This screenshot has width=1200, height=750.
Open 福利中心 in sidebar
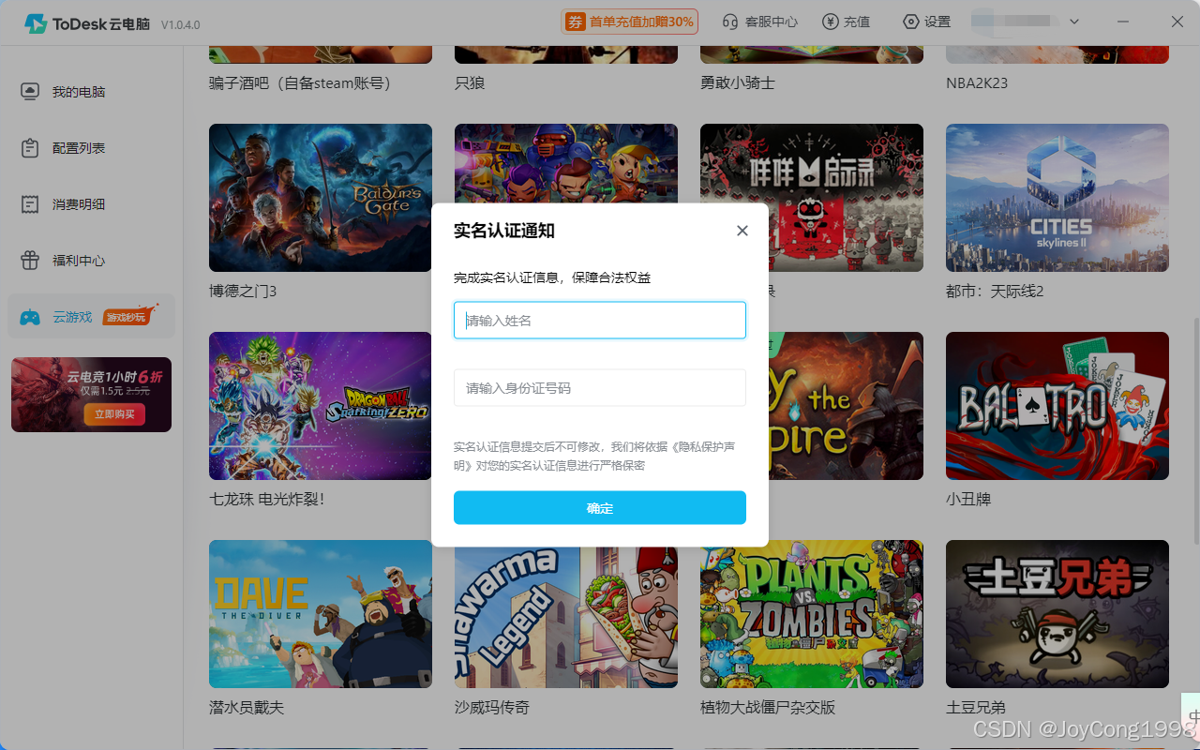(91, 261)
